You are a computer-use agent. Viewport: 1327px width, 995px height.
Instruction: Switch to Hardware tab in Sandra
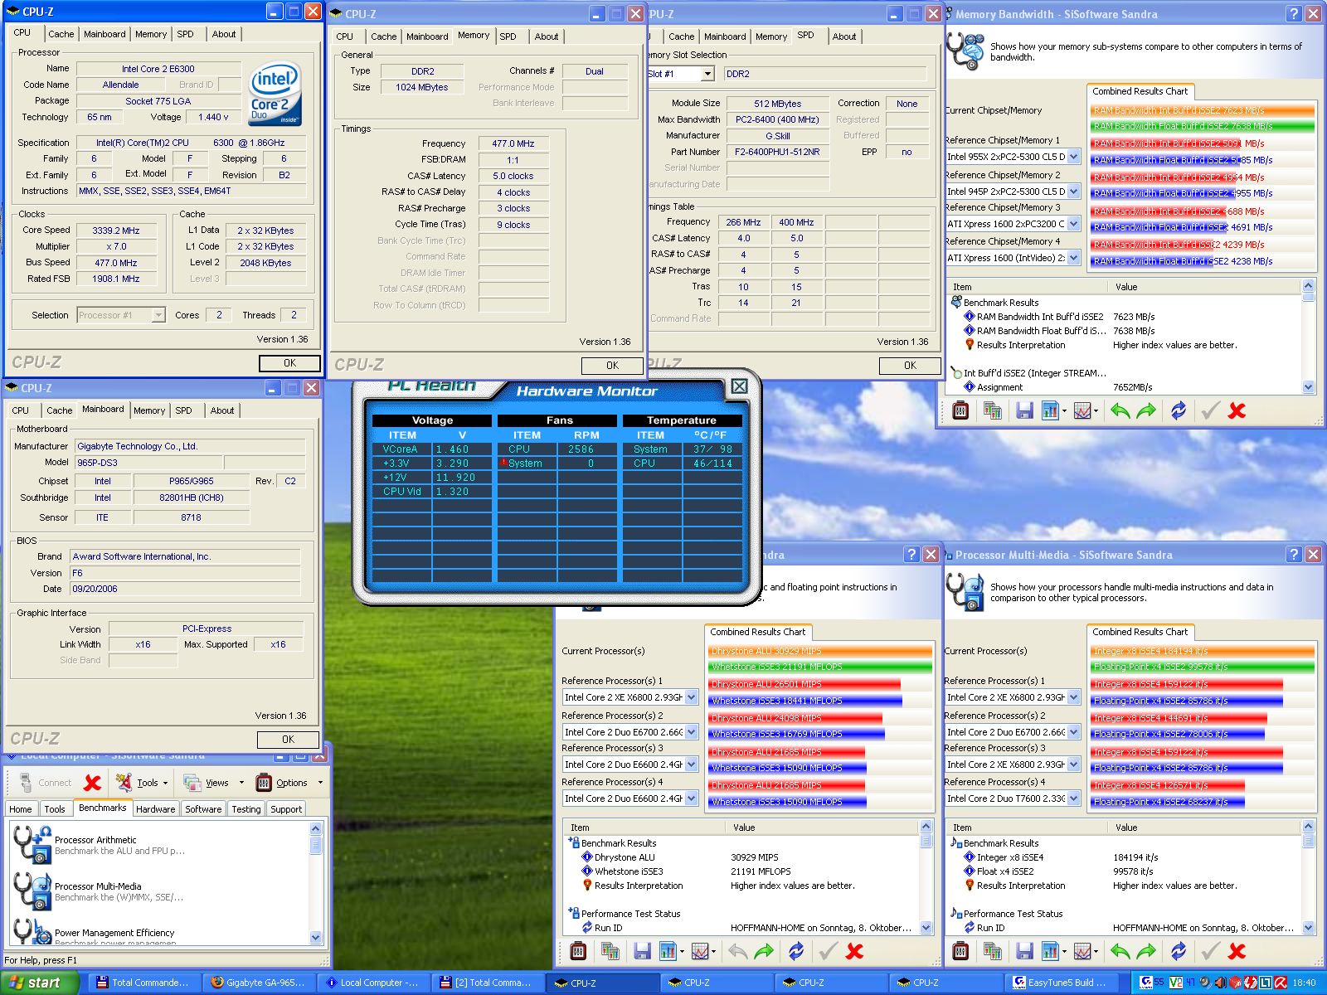point(155,809)
